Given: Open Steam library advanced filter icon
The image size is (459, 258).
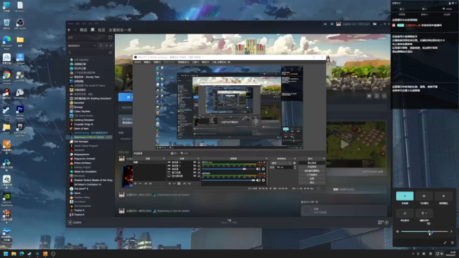Looking at the screenshot, I should 110,52.
